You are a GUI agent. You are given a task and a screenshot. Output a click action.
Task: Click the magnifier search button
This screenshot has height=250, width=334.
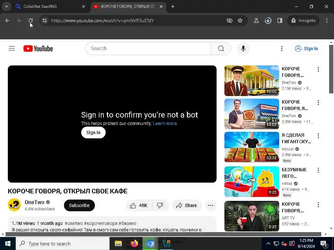[x=221, y=49]
